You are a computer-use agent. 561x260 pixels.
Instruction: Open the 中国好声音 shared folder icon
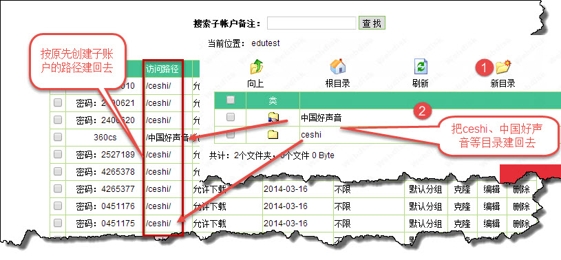tap(273, 117)
